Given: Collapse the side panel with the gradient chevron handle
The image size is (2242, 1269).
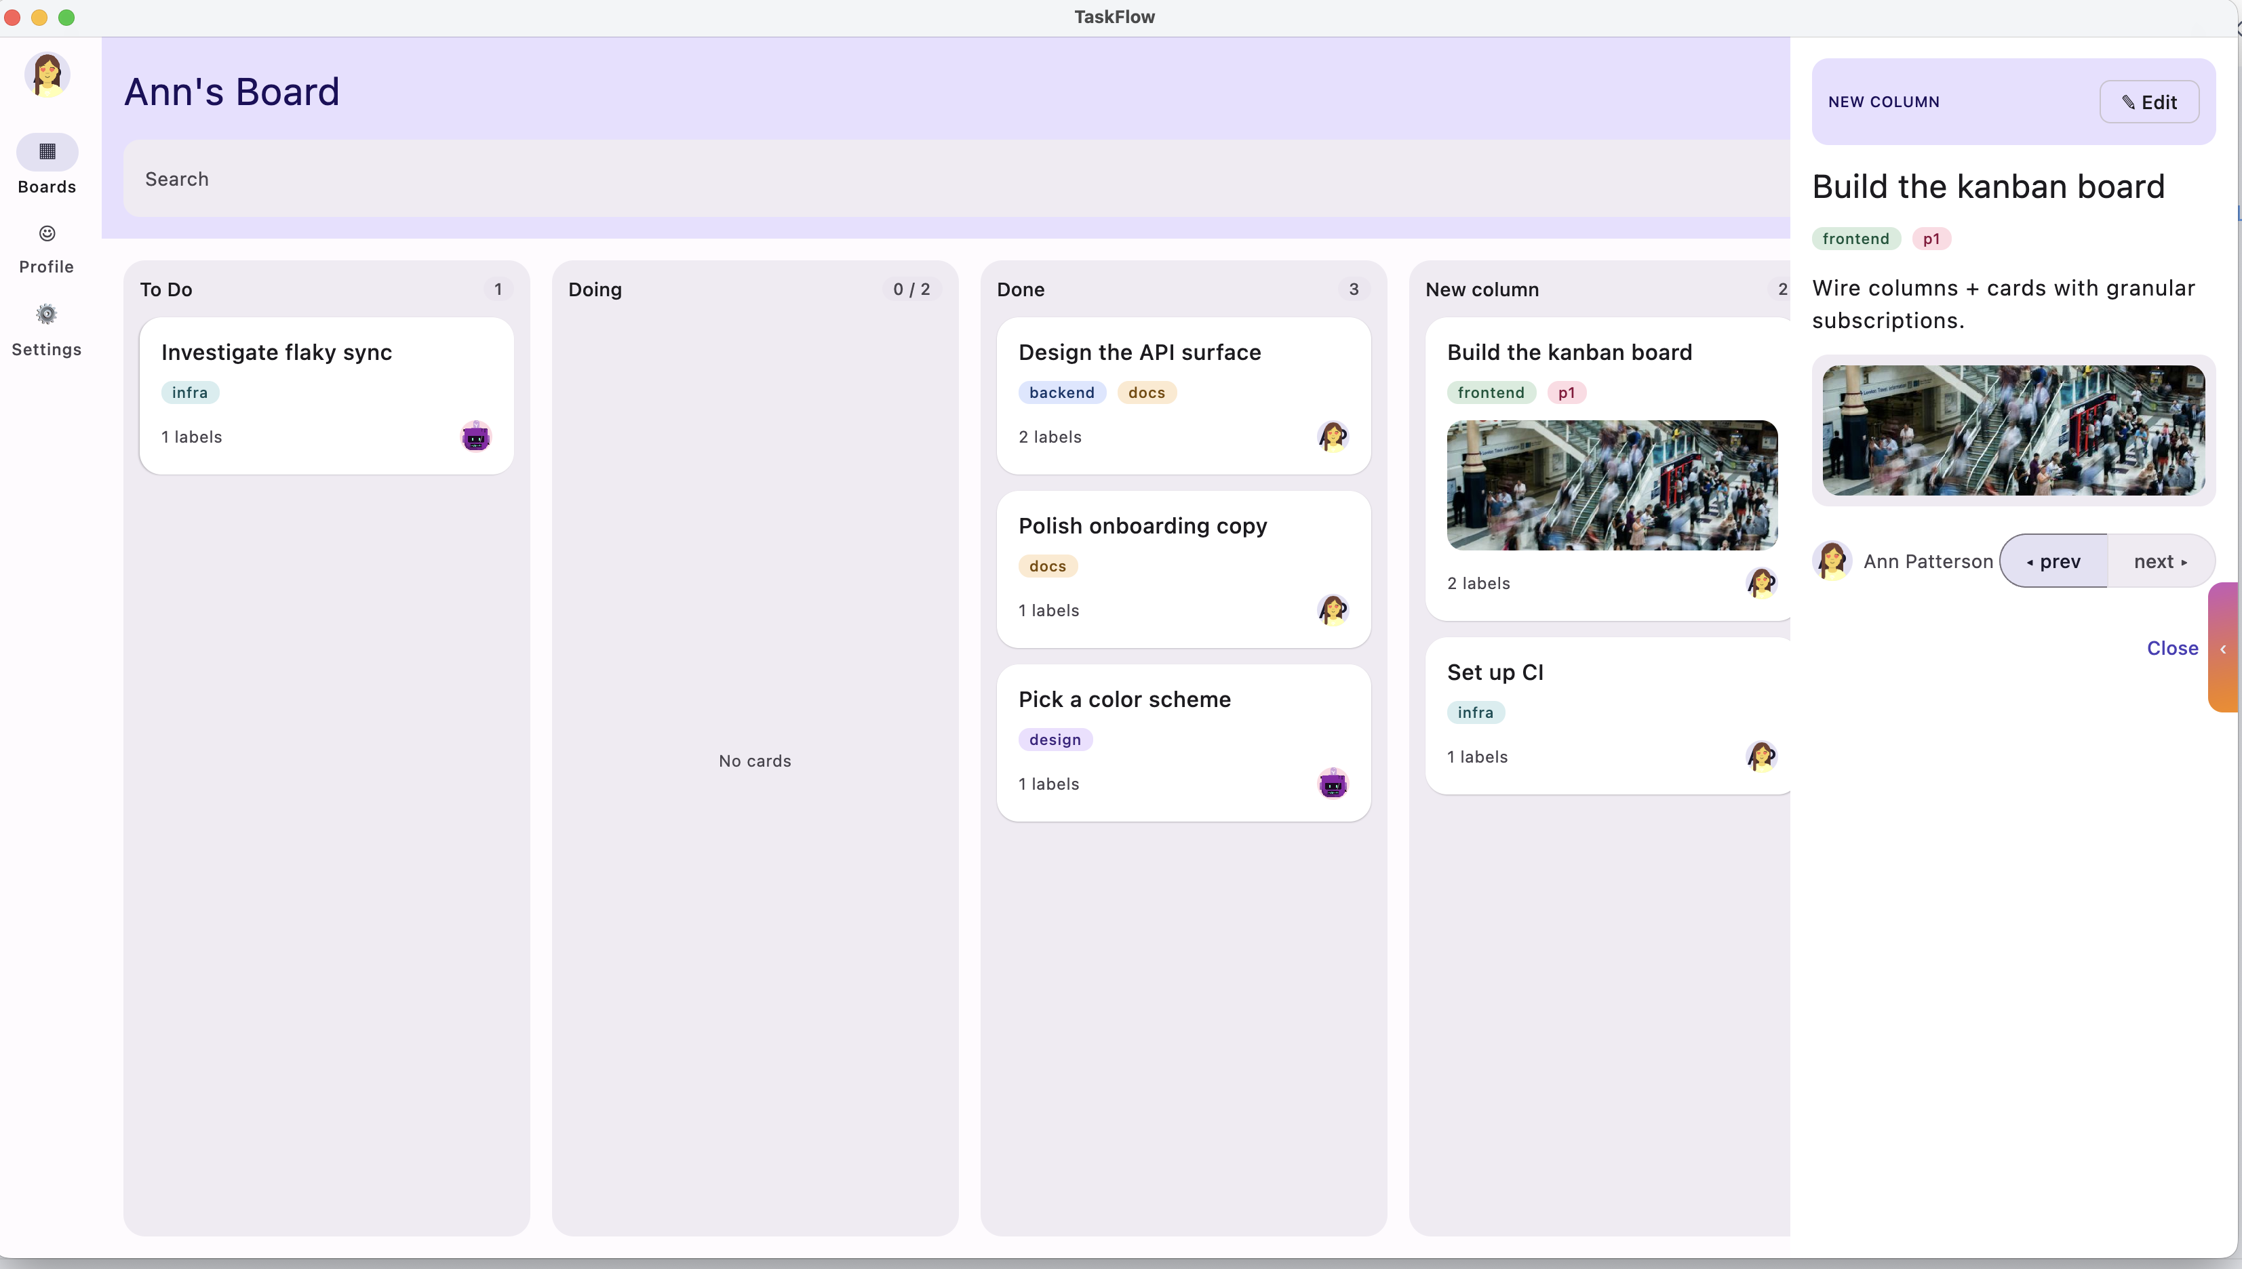Looking at the screenshot, I should pyautogui.click(x=2224, y=647).
